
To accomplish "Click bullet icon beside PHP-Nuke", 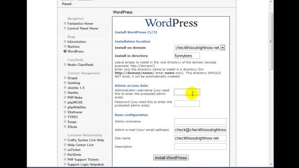I will click(65, 98).
